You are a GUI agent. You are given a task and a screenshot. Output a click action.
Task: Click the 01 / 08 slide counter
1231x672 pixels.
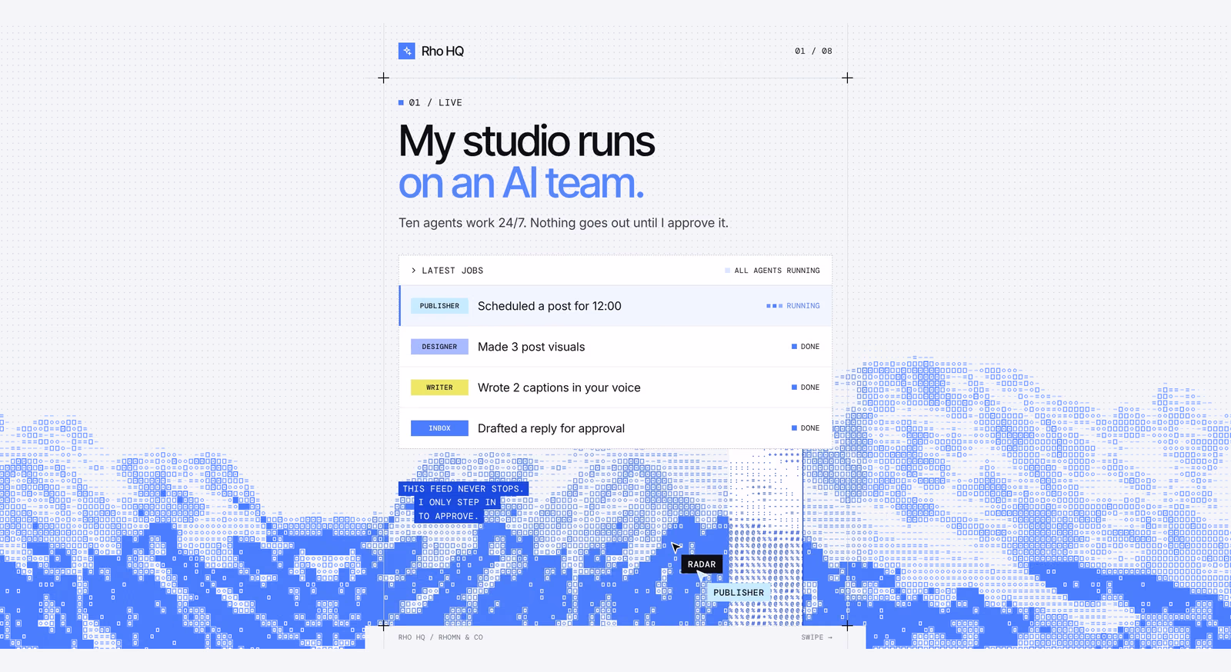coord(813,52)
